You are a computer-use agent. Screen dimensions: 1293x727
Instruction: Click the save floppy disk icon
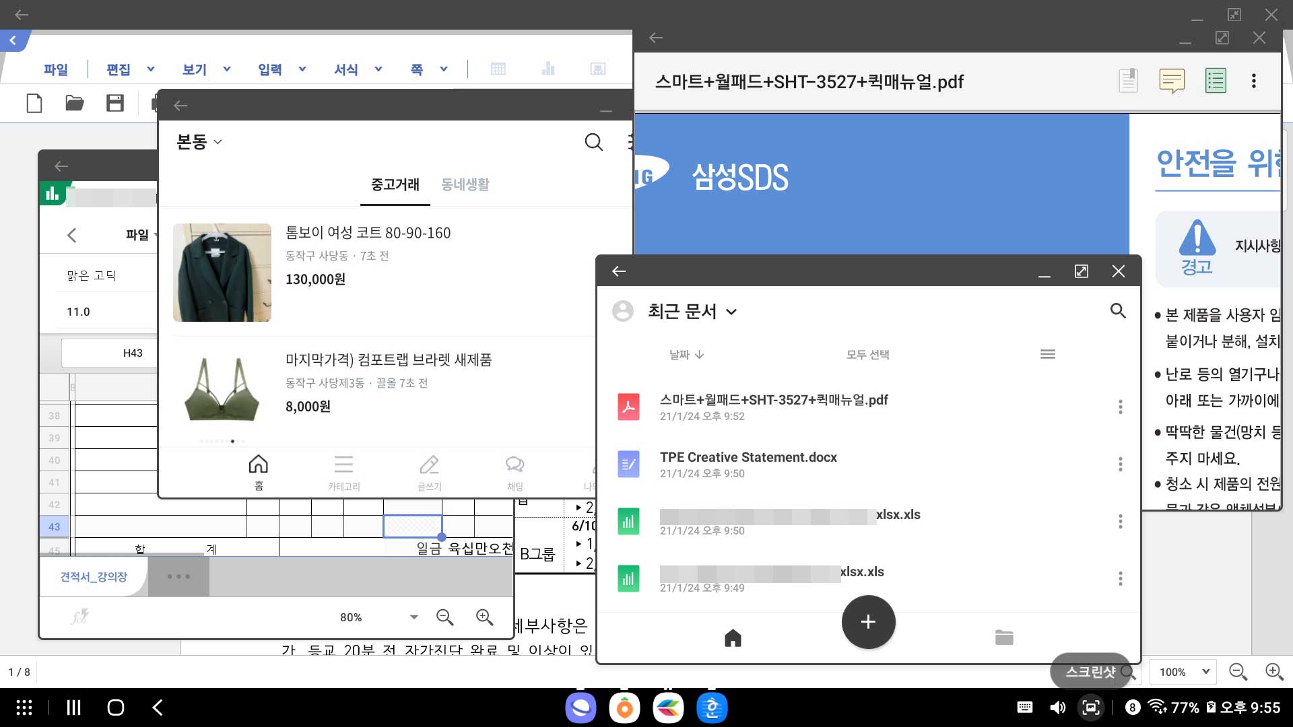[115, 103]
